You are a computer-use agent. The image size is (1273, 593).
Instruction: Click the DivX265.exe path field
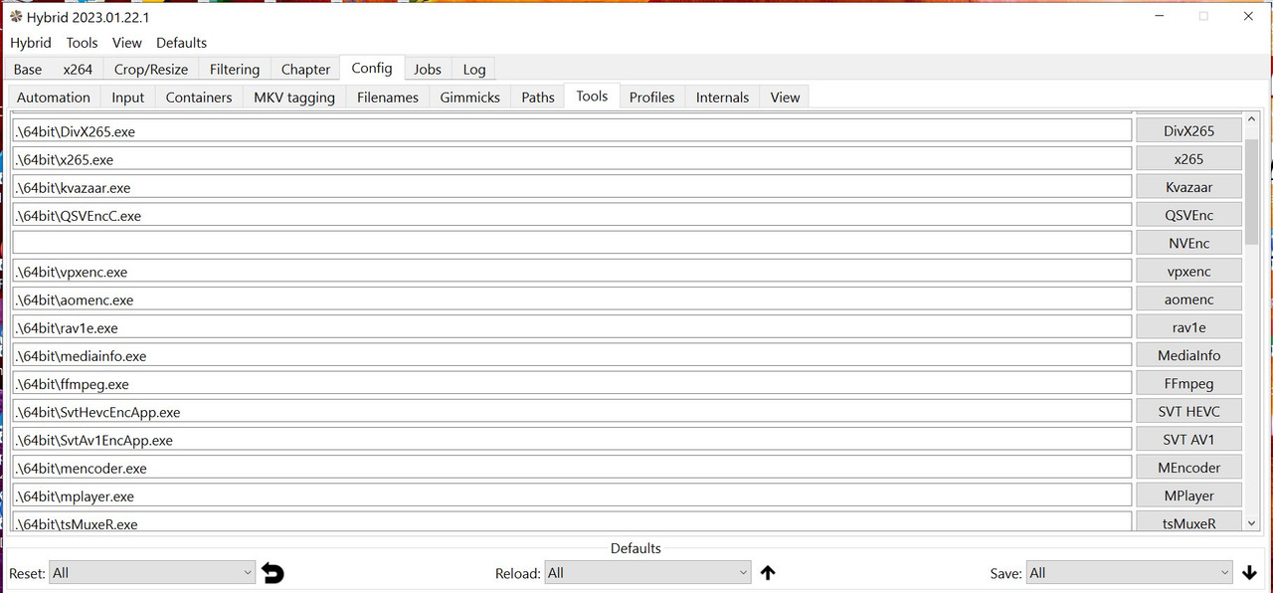click(x=572, y=130)
